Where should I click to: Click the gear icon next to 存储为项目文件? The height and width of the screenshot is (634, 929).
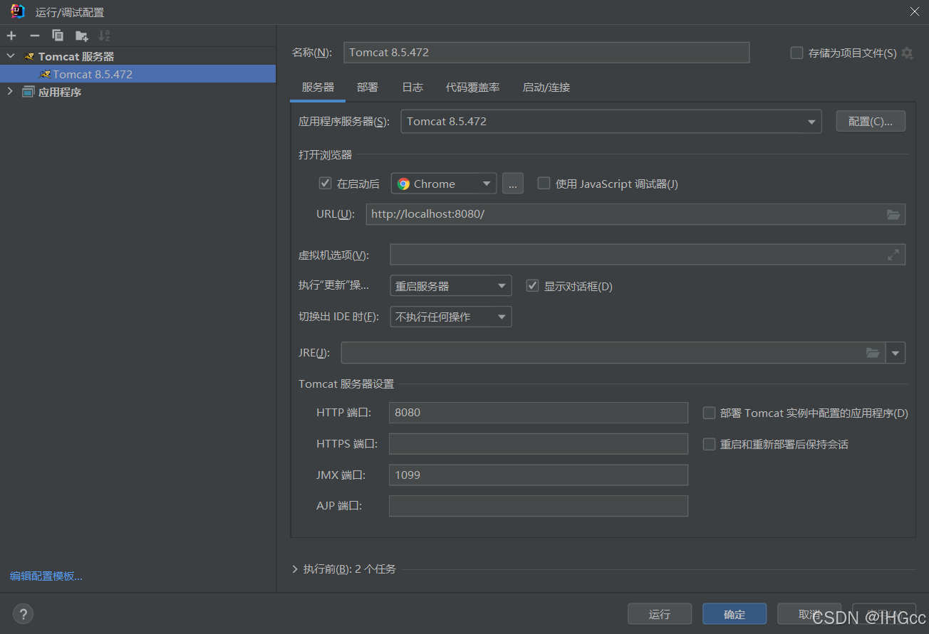tap(907, 53)
